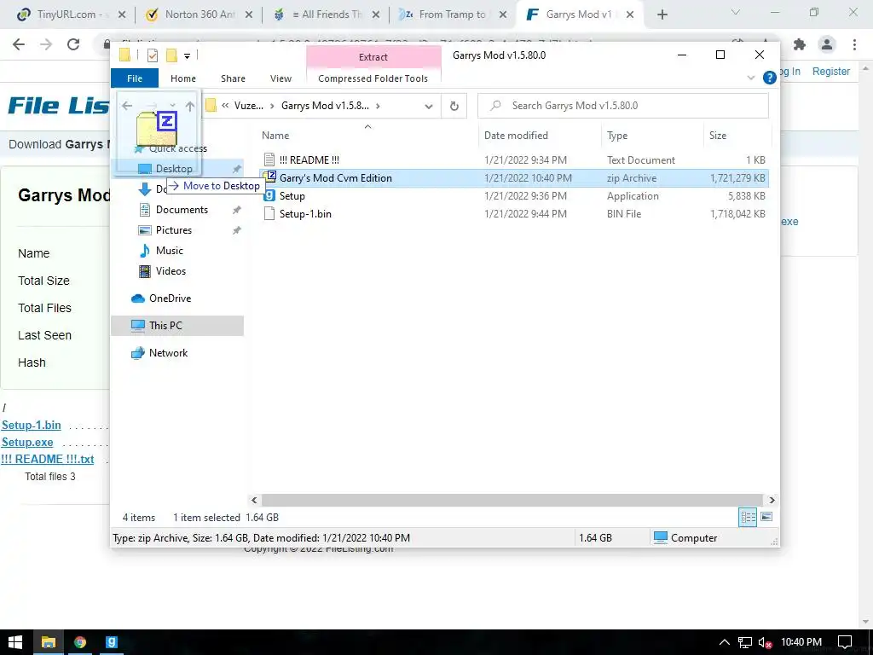
Task: Select Network in the navigation pane
Action: click(x=168, y=353)
